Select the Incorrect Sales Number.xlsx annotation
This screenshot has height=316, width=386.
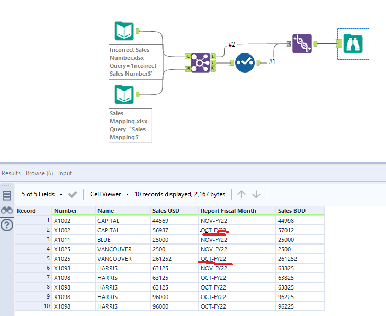136,62
